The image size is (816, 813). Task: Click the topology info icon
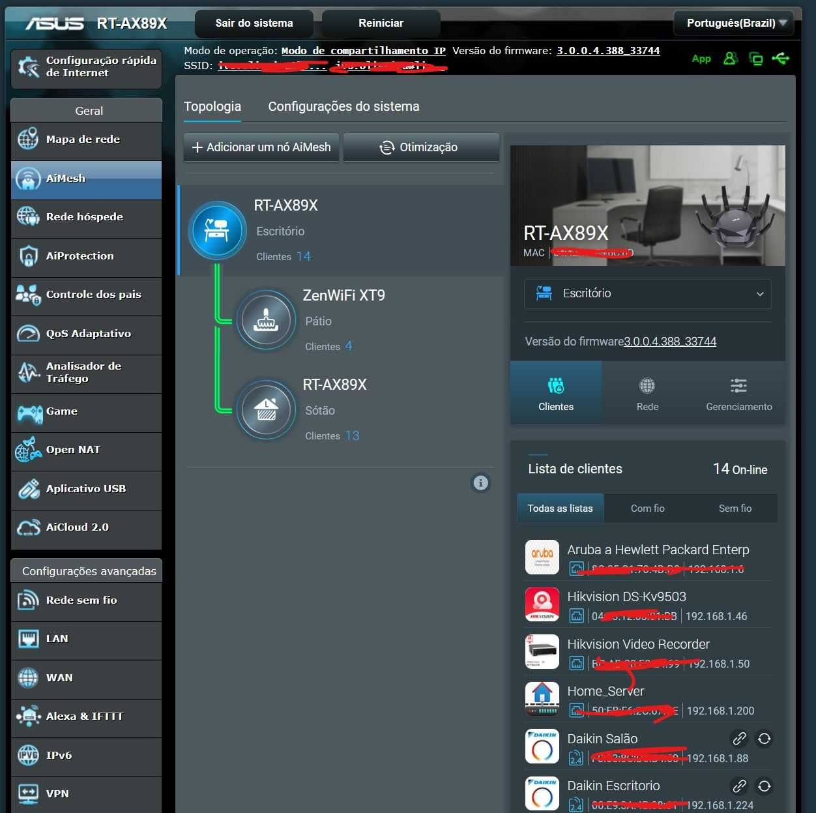click(480, 482)
